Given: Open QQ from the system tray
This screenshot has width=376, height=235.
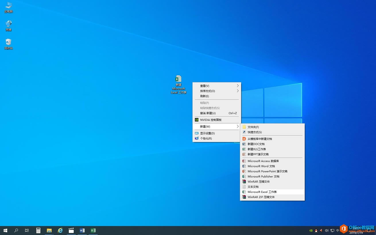Looking at the screenshot, I should (x=316, y=230).
